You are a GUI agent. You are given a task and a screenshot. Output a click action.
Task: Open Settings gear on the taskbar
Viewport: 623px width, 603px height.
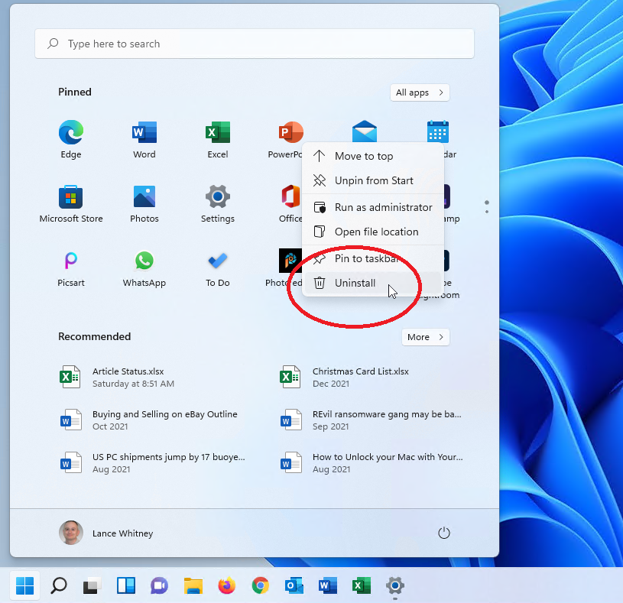[395, 585]
